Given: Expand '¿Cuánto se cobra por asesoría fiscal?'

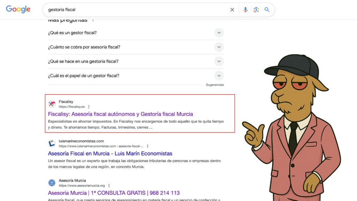Looking at the screenshot, I should [136, 47].
